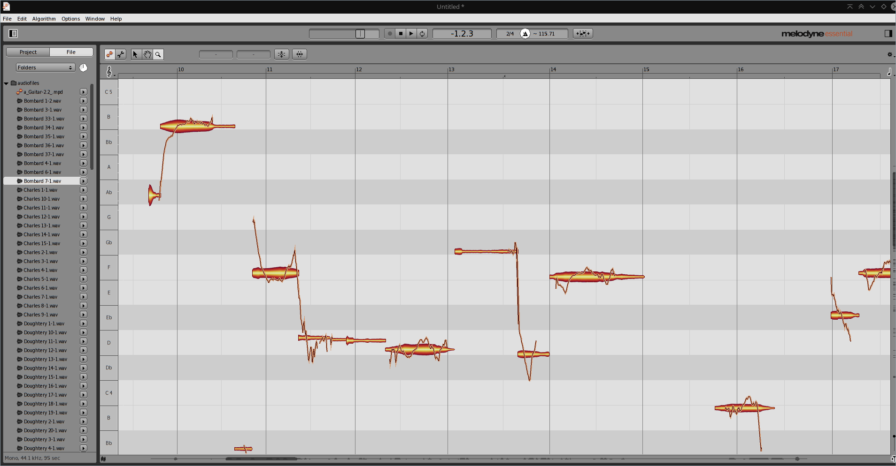The height and width of the screenshot is (466, 896).
Task: Open the Algorithm menu
Action: (43, 19)
